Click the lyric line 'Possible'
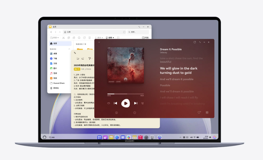The image size is (263, 160). pyautogui.click(x=165, y=85)
